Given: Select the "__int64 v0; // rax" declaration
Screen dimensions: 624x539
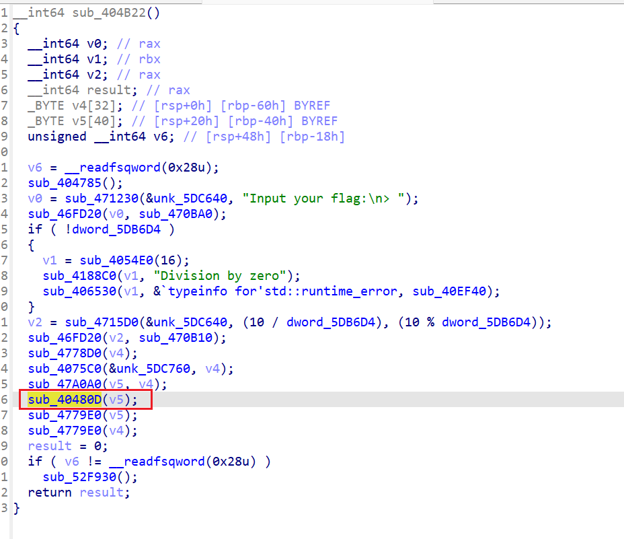Looking at the screenshot, I should [x=94, y=44].
